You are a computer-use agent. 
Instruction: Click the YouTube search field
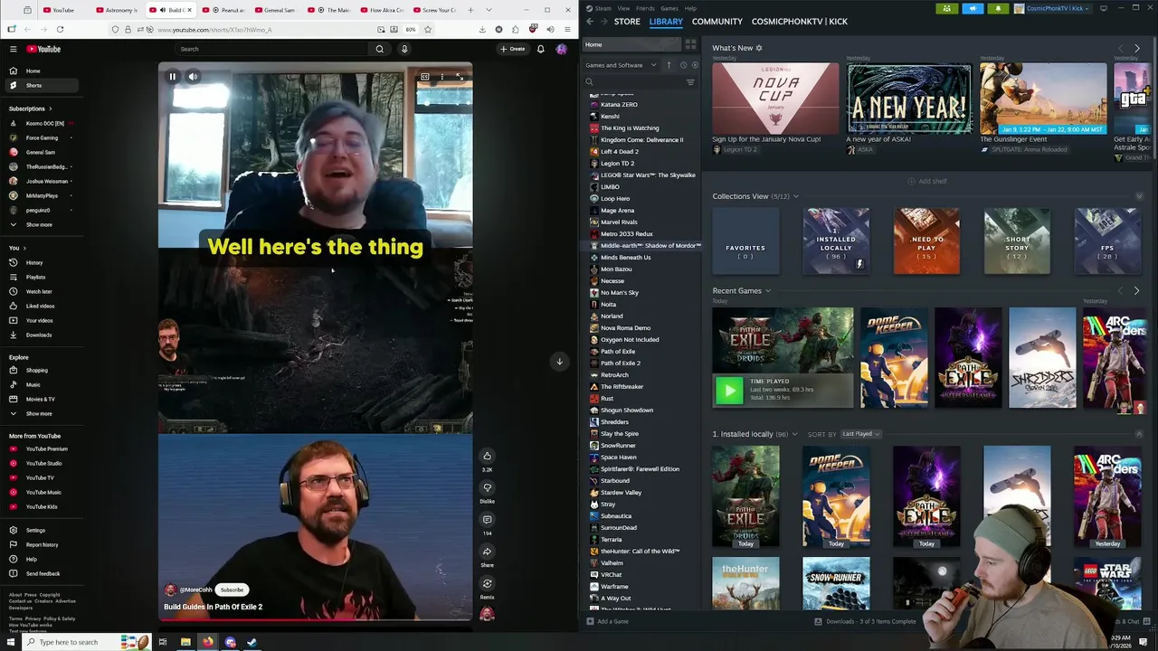click(272, 49)
